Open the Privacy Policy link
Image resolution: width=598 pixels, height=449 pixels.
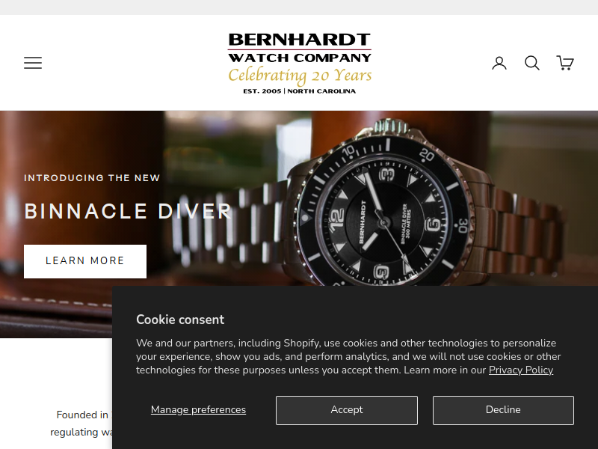(x=521, y=370)
